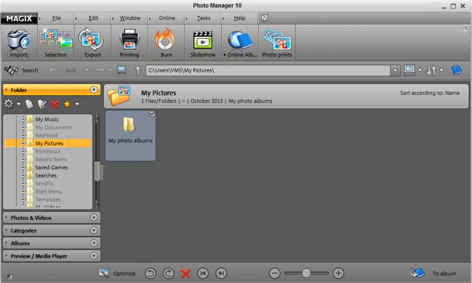Go forward with the forward arrow
The width and height of the screenshot is (472, 283).
[99, 70]
